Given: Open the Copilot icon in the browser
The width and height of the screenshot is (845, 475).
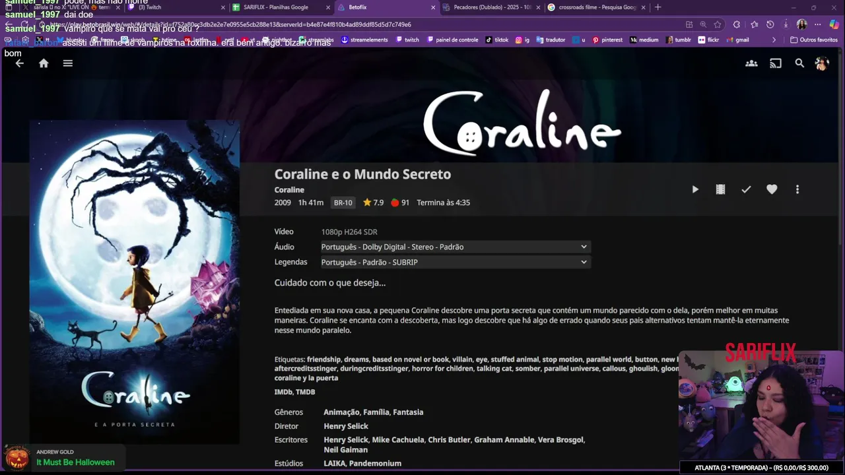Looking at the screenshot, I should point(834,24).
